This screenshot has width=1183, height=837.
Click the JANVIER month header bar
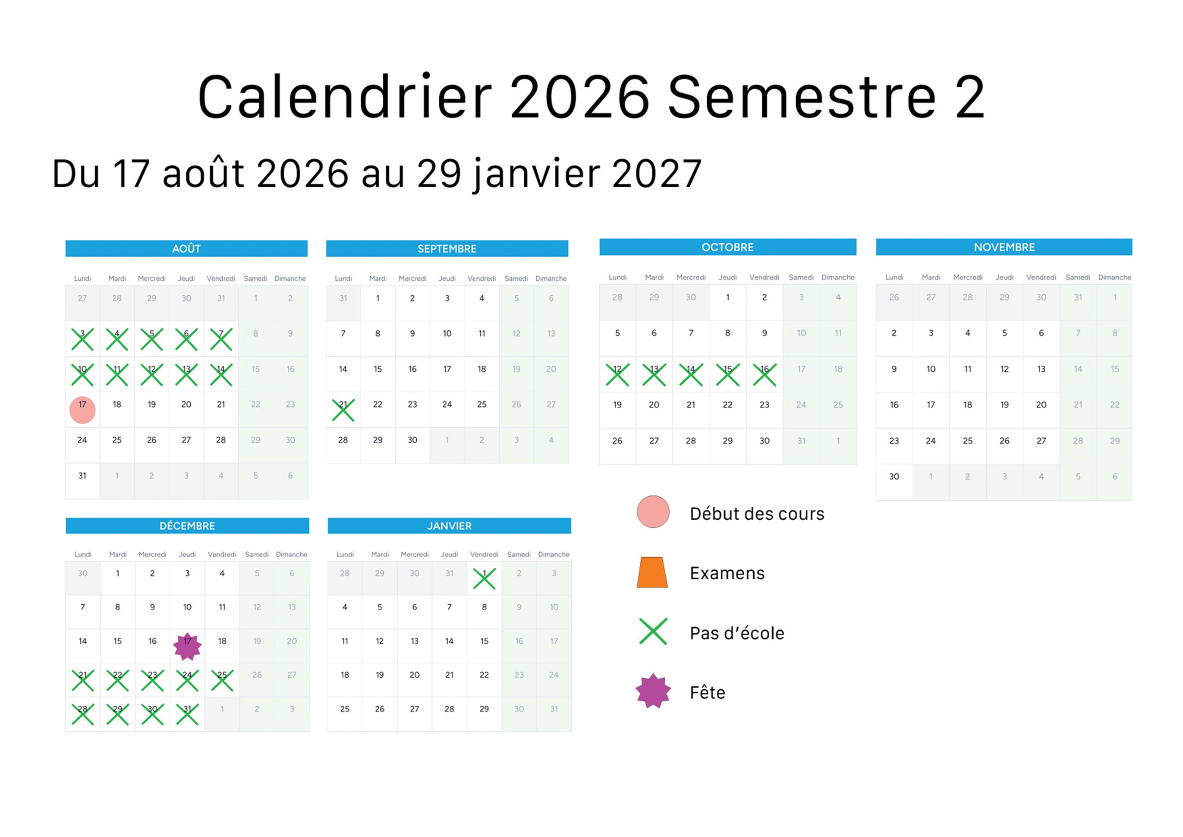click(x=449, y=526)
